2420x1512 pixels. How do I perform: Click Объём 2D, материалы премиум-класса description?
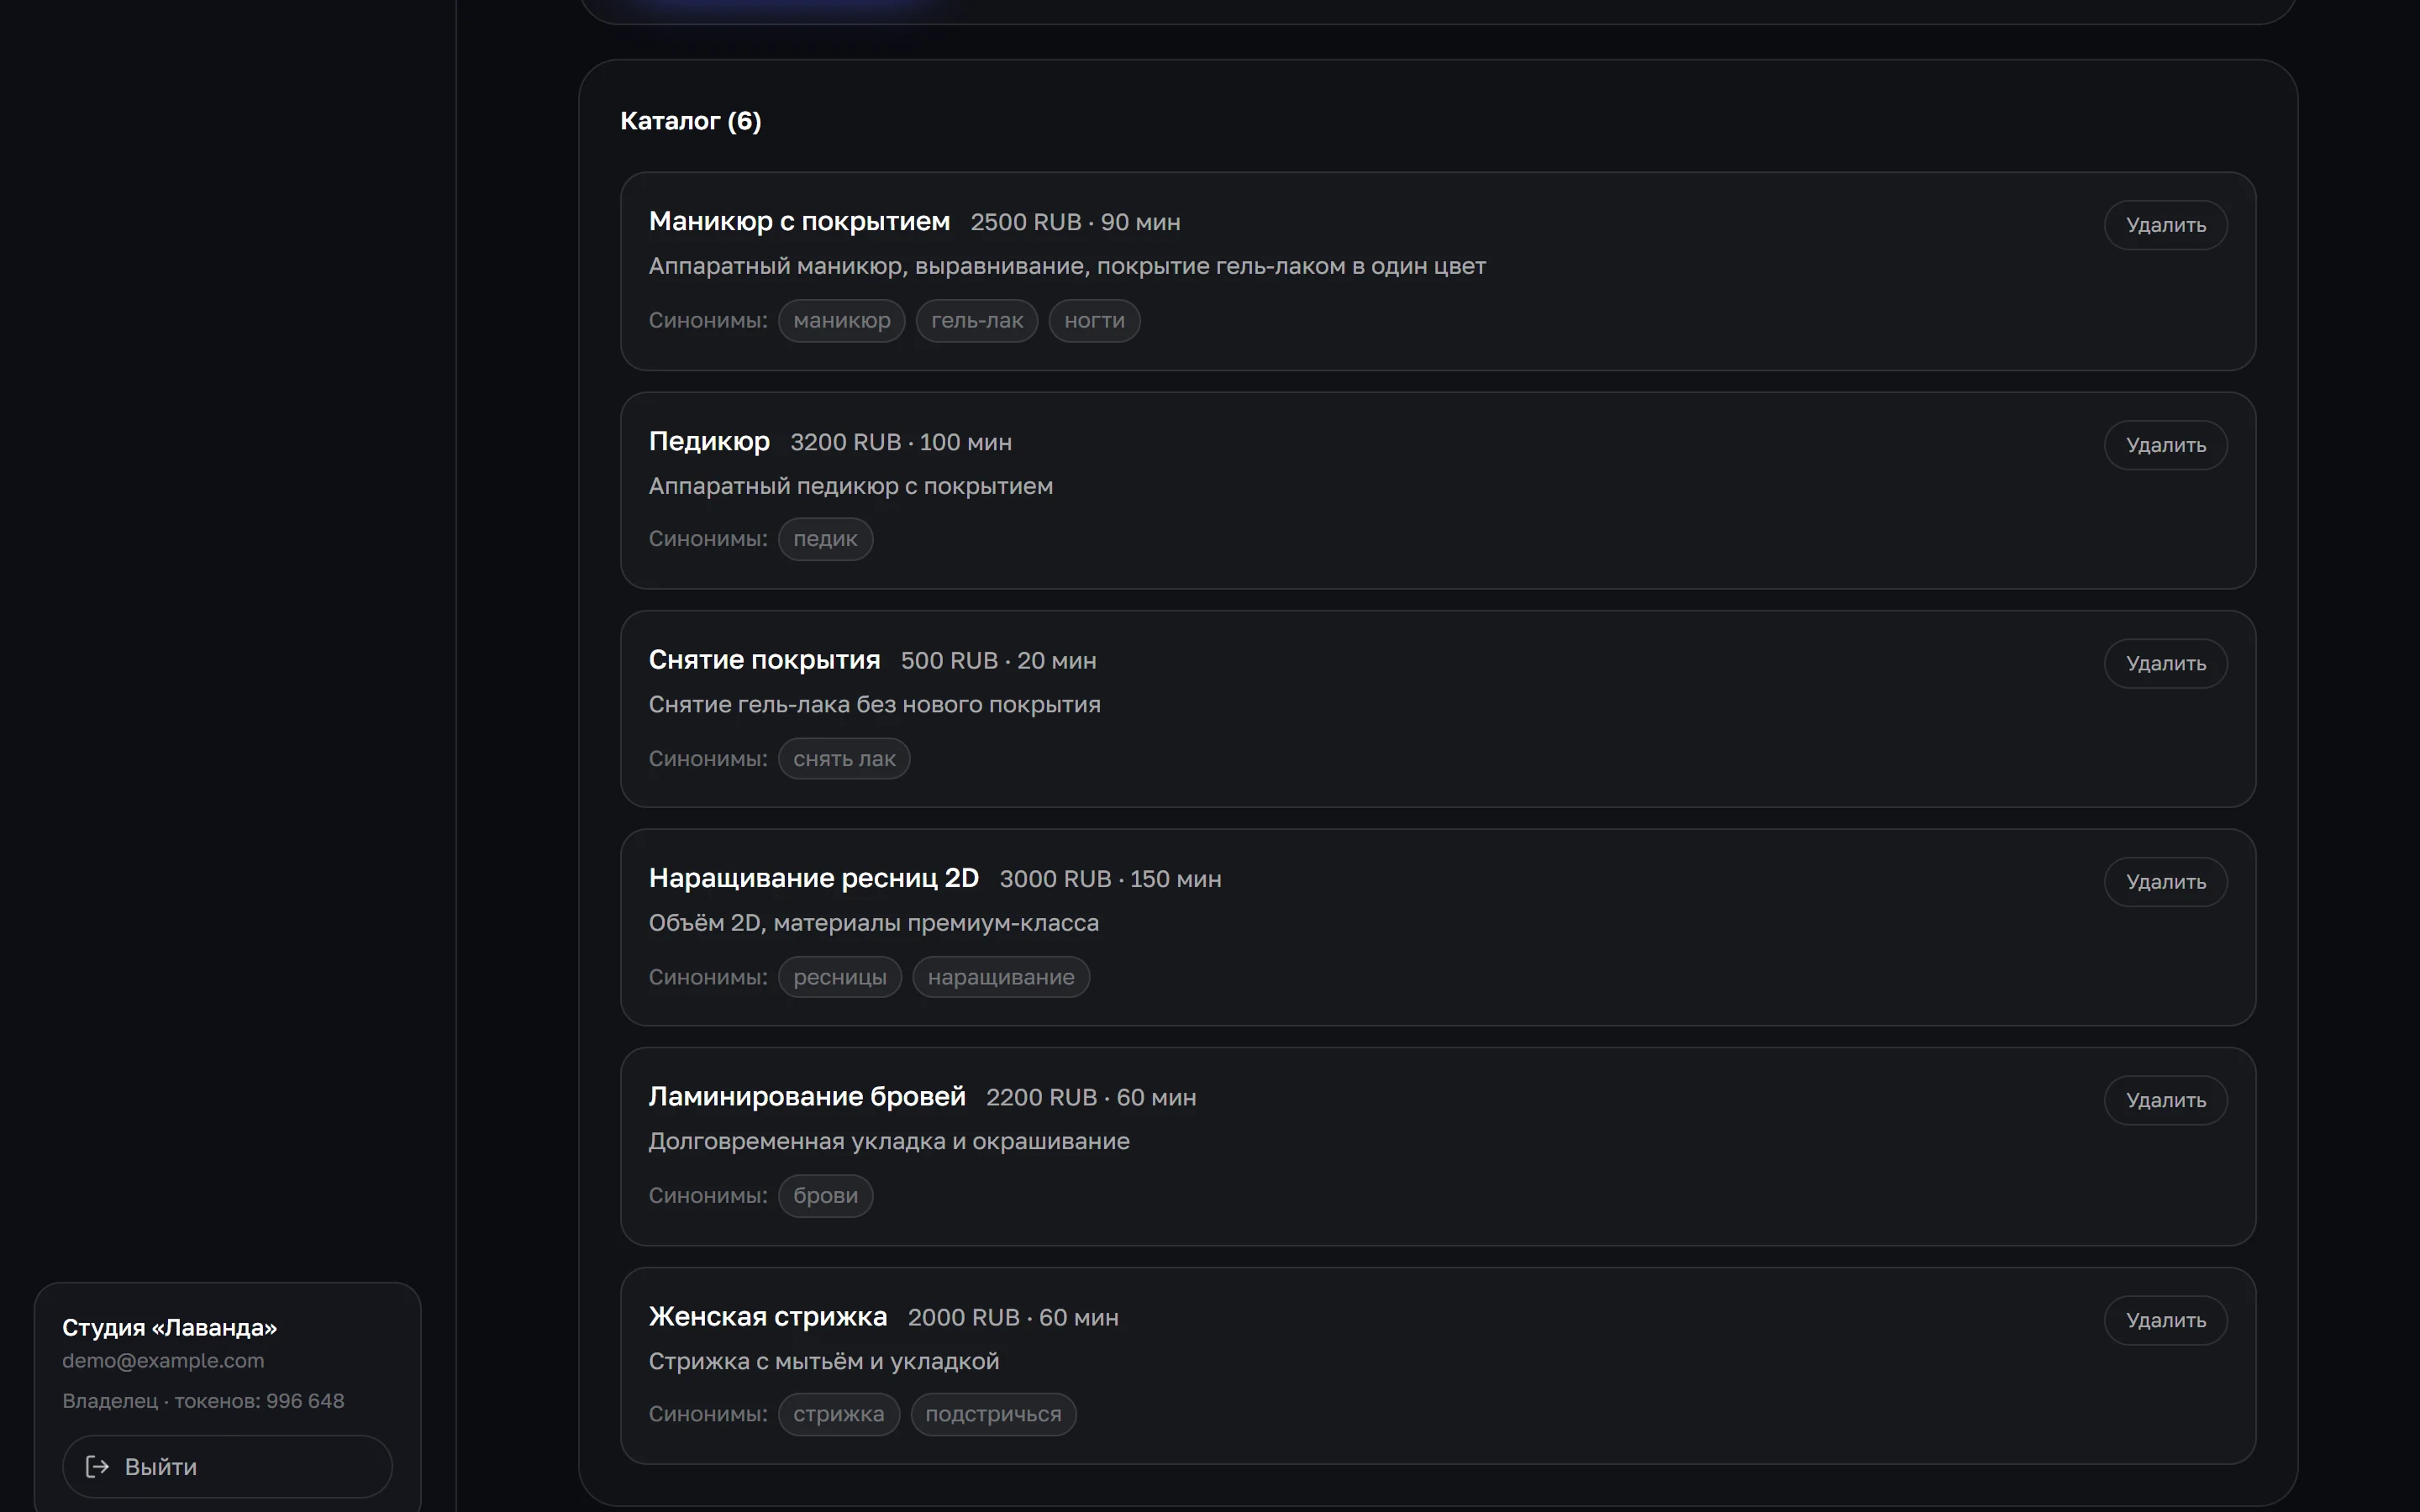pyautogui.click(x=873, y=923)
